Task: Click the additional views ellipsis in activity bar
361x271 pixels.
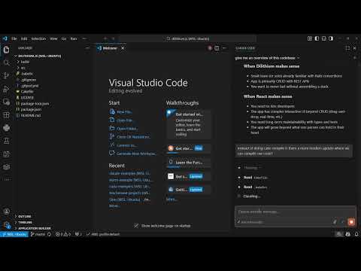Action: click(x=7, y=180)
